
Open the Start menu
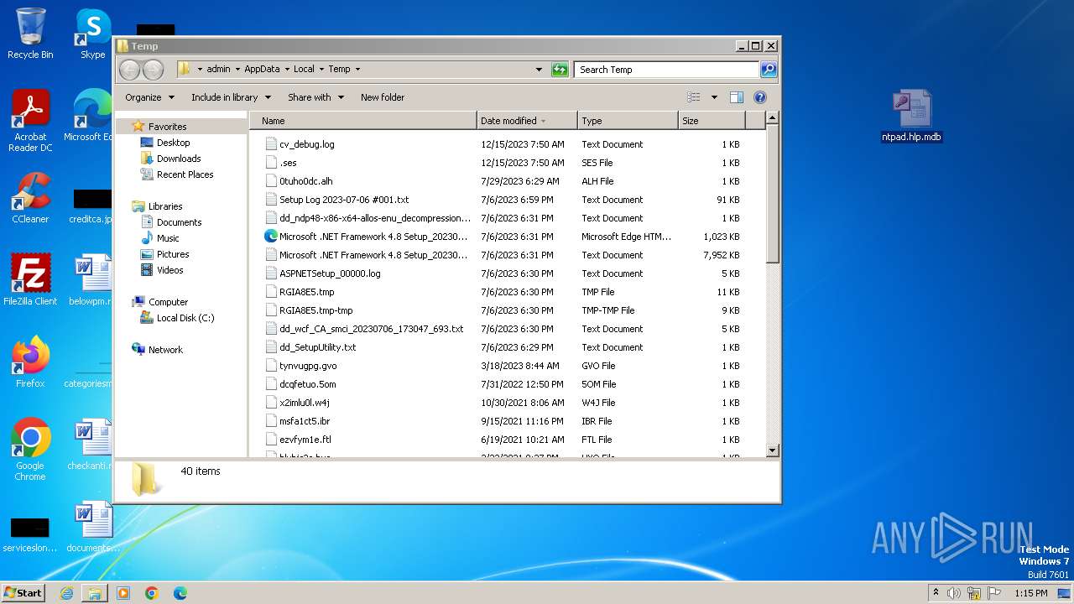point(23,593)
